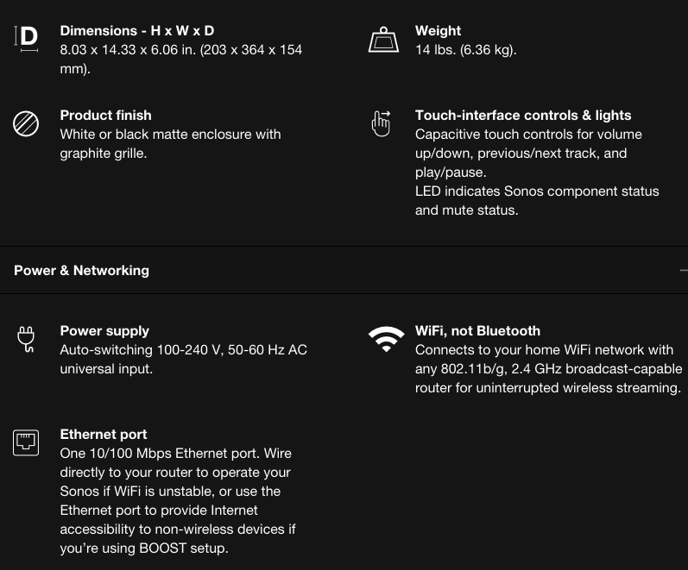Click the Power supply heading

pos(104,331)
